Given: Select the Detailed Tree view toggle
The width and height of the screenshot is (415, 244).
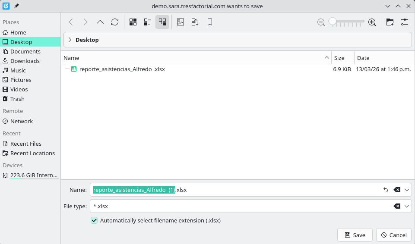Looking at the screenshot, I should click(x=162, y=22).
